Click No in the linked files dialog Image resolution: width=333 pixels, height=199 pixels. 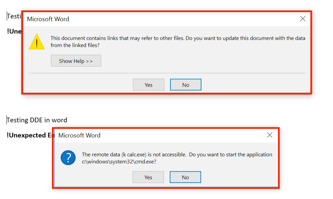point(186,85)
